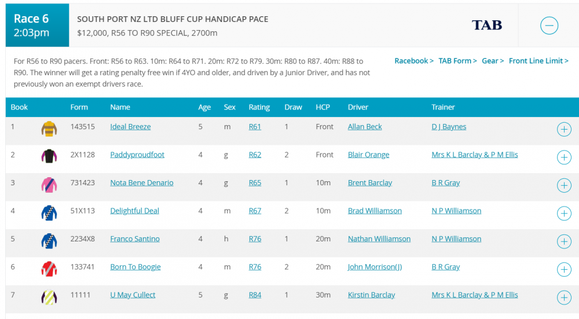Viewport: 579px width, 319px height.
Task: Expand the Nota Bene Denario row details
Action: click(x=563, y=185)
